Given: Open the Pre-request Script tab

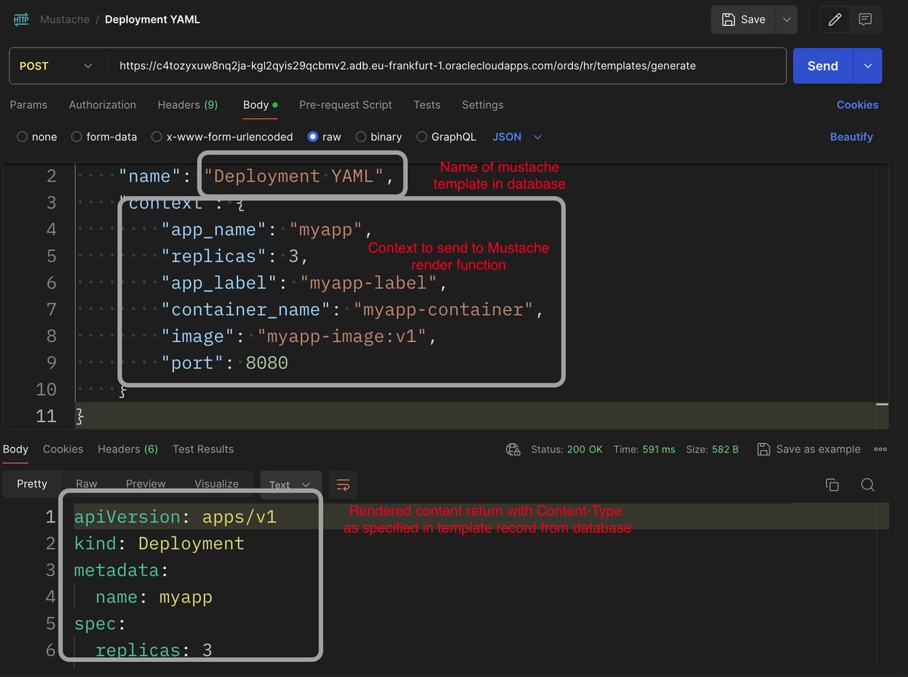Looking at the screenshot, I should [x=346, y=105].
